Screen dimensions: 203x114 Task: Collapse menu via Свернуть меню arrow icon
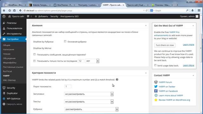click(4, 104)
